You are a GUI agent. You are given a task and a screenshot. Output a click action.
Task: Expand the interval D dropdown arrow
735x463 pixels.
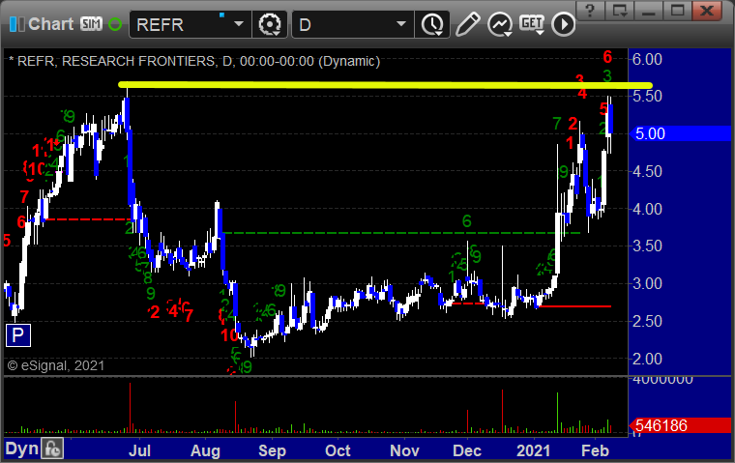point(400,24)
